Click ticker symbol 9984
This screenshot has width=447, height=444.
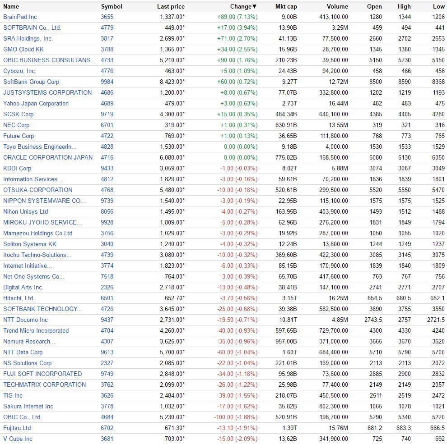point(107,82)
